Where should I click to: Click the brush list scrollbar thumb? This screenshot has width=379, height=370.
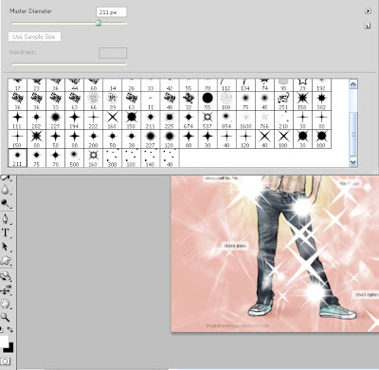click(x=353, y=134)
